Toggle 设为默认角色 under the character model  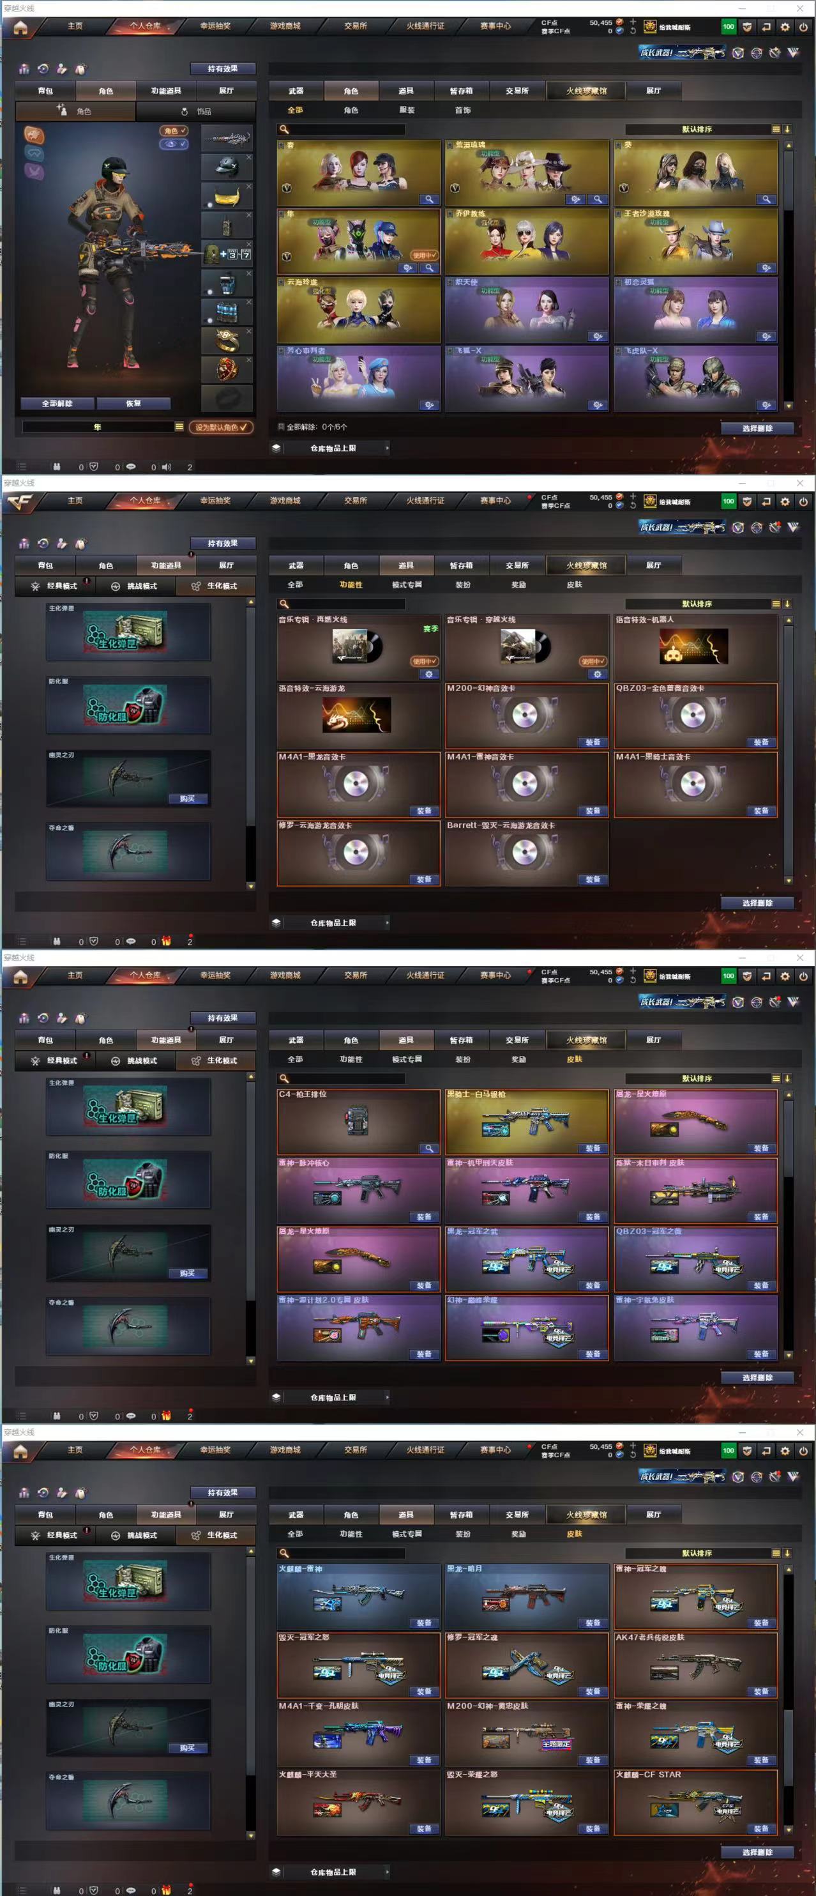(221, 427)
